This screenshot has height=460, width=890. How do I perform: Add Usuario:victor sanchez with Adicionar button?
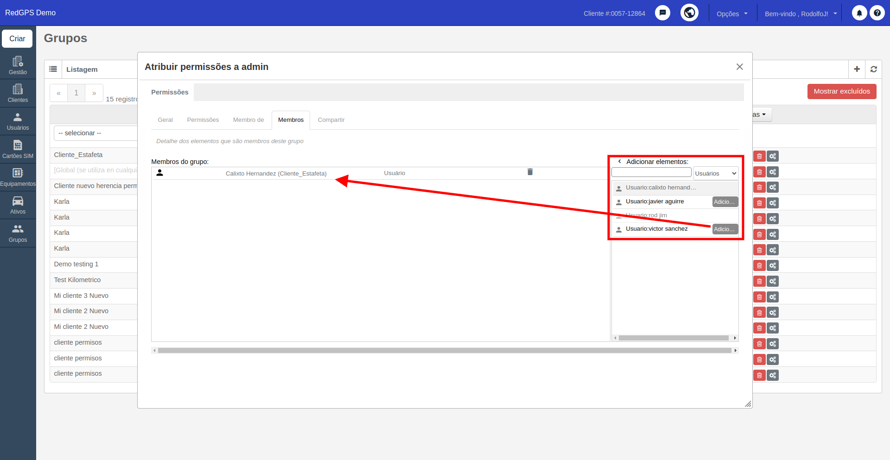coord(725,229)
